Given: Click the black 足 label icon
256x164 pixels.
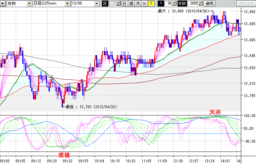Looking at the screenshot, I should (105, 4).
